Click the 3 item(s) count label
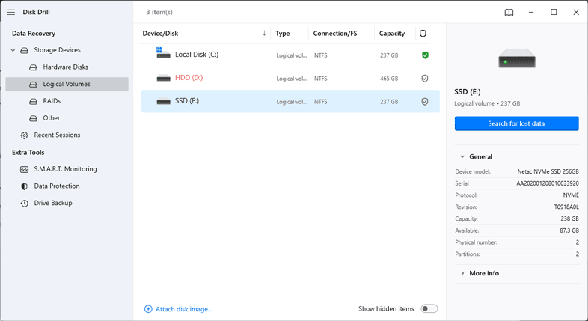 coord(159,13)
